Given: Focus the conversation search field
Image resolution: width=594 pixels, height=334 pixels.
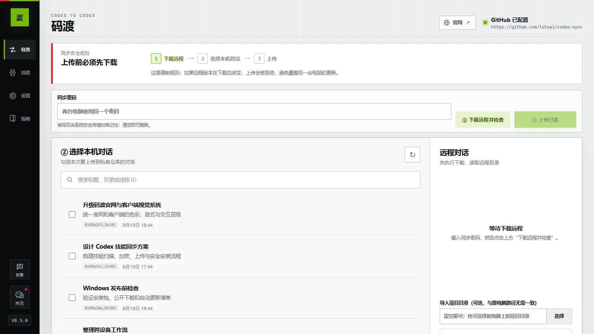Looking at the screenshot, I should point(240,180).
